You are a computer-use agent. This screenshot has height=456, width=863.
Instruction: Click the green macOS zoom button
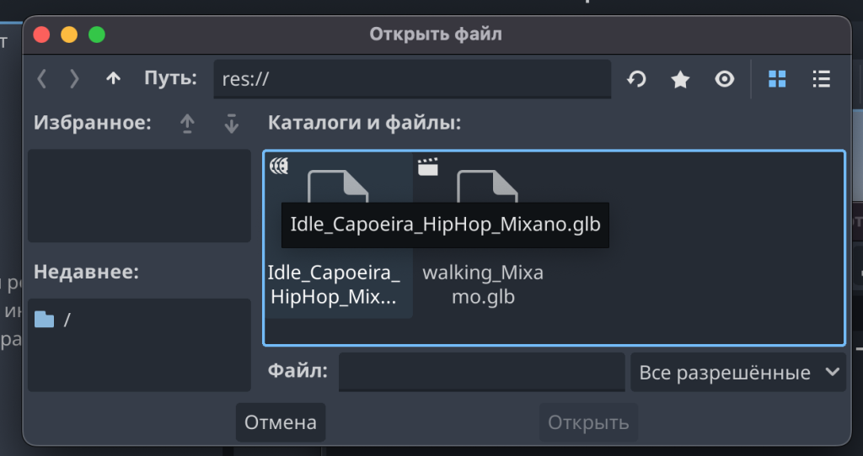point(97,34)
